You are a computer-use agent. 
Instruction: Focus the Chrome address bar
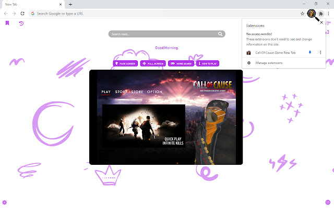click(167, 14)
